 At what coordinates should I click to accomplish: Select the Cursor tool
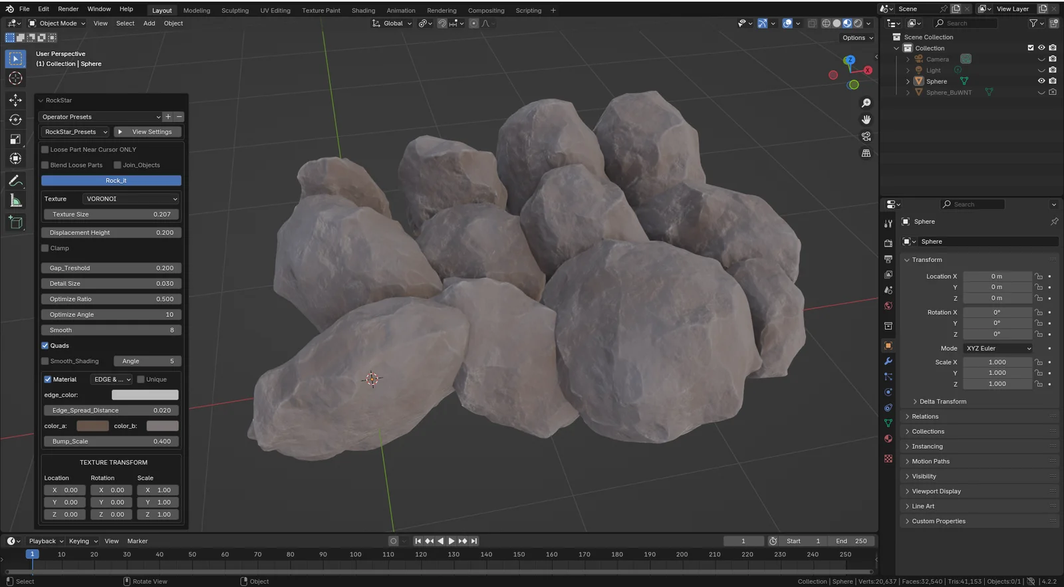click(x=15, y=78)
